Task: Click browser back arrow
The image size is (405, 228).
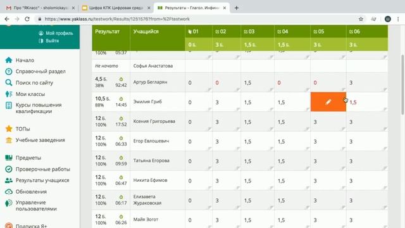Action: [x=7, y=19]
